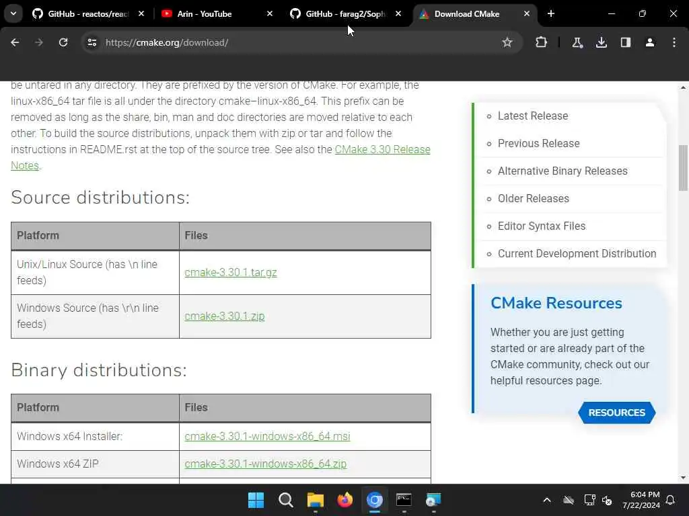
Task: Open the Chrome three-dot menu
Action: 674,42
